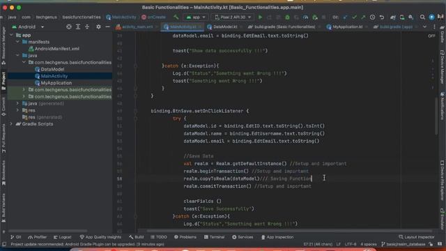This screenshot has width=446, height=251.
Task: Click the UTF-8 encoding in status bar
Action: point(351,244)
